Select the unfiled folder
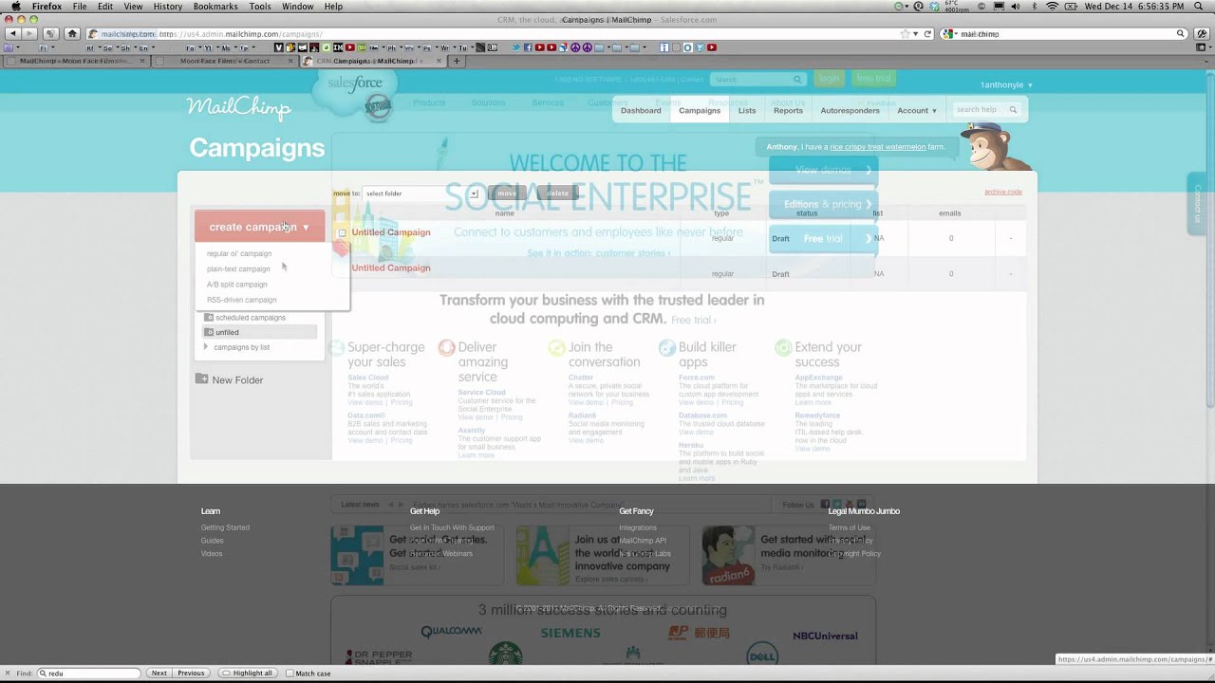1215x683 pixels. click(x=259, y=332)
